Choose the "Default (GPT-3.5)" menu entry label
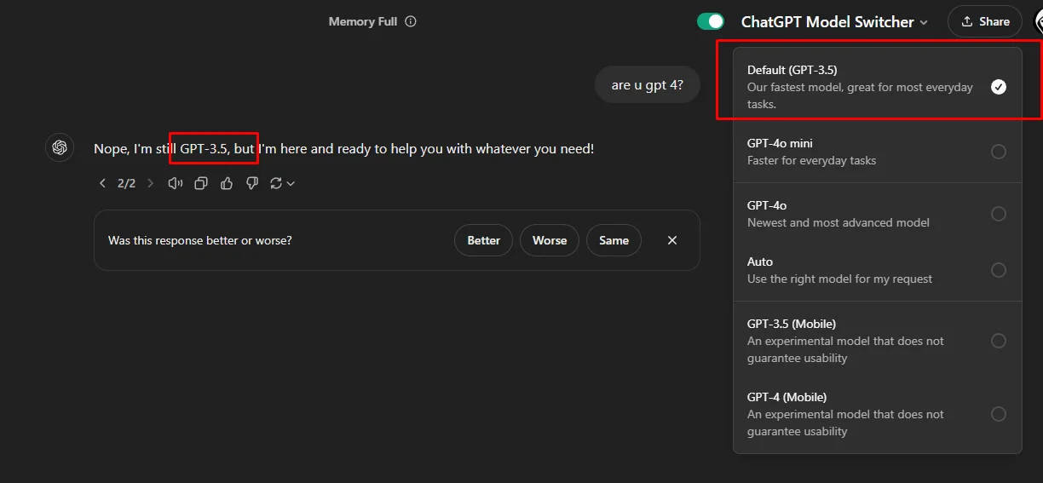The width and height of the screenshot is (1043, 483). pyautogui.click(x=792, y=70)
